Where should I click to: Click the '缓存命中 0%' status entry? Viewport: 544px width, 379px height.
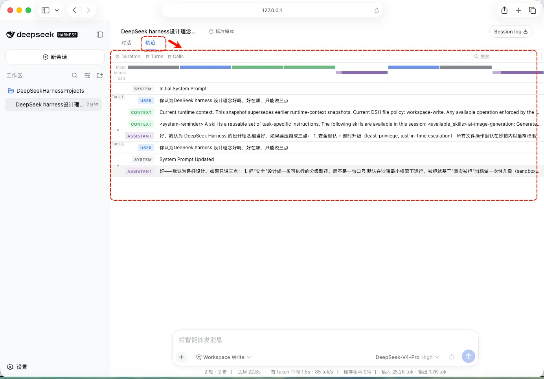click(357, 372)
